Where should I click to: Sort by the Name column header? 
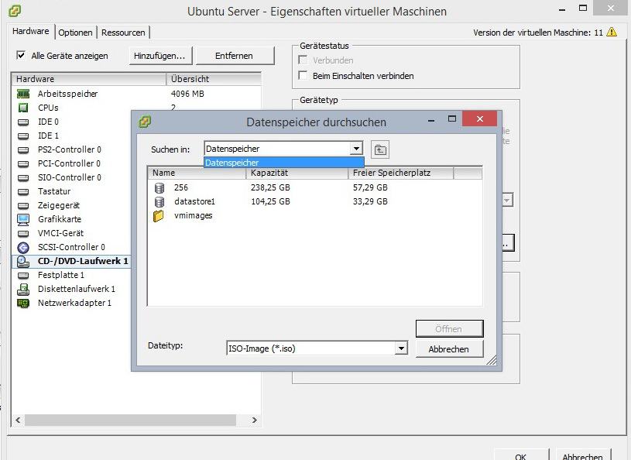197,173
